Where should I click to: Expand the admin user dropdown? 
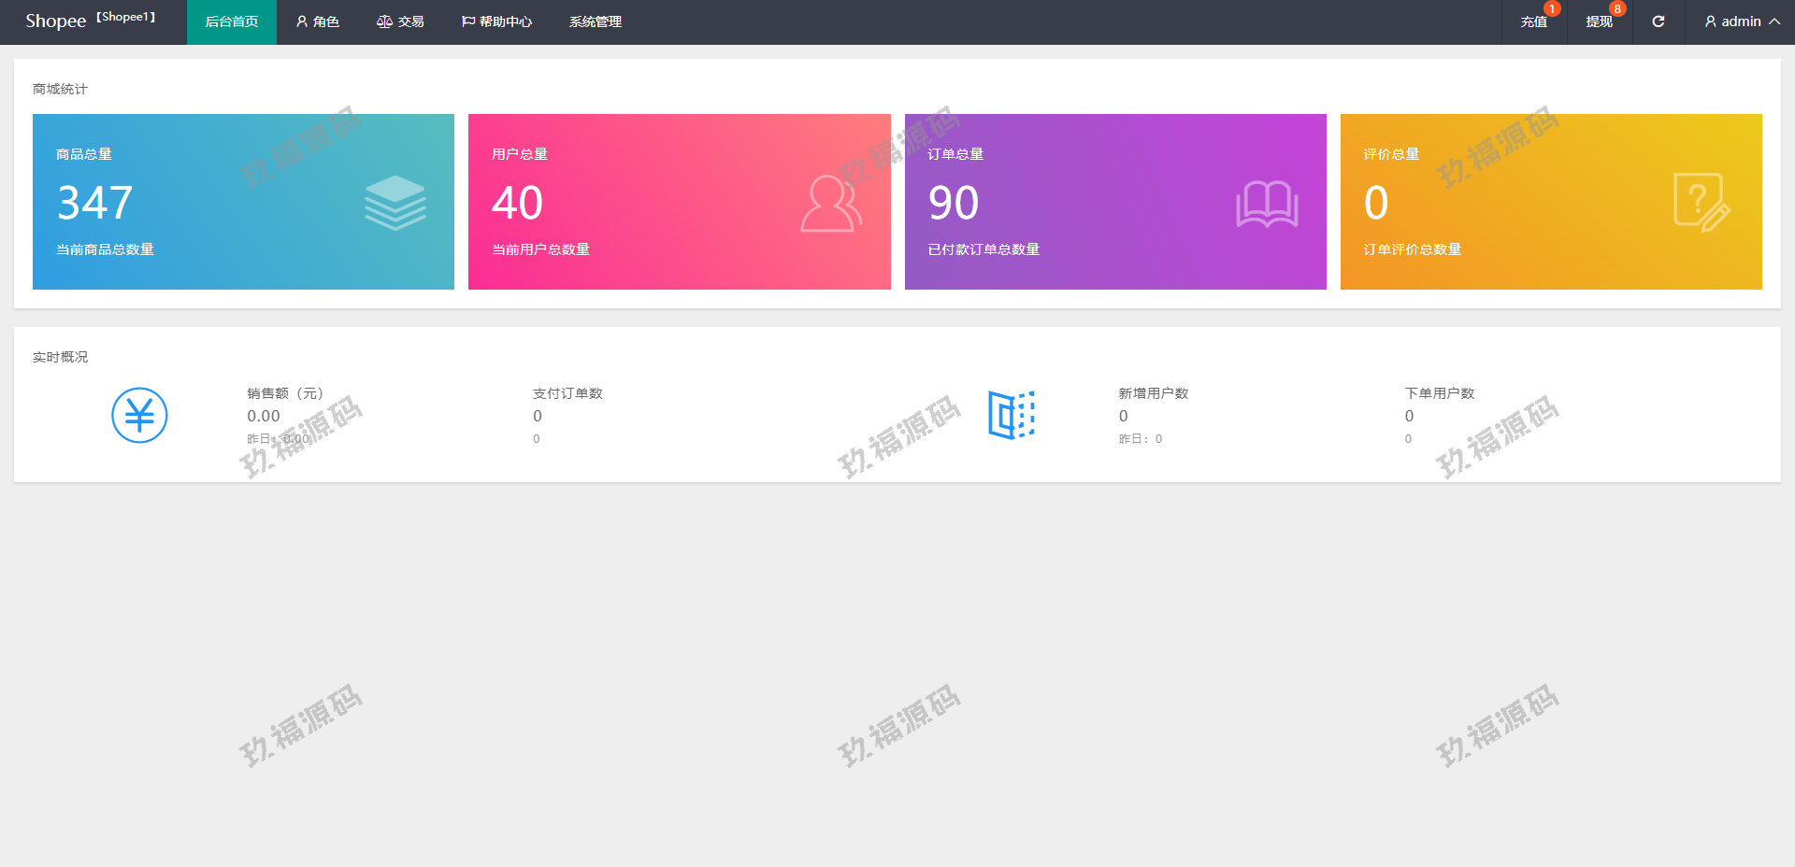click(x=1741, y=21)
